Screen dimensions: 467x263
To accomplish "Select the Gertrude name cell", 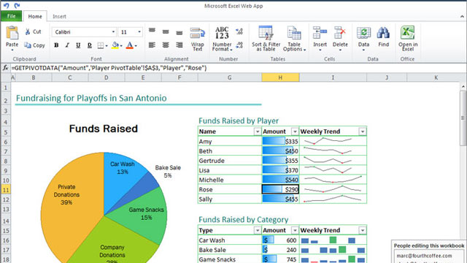I will [230, 161].
